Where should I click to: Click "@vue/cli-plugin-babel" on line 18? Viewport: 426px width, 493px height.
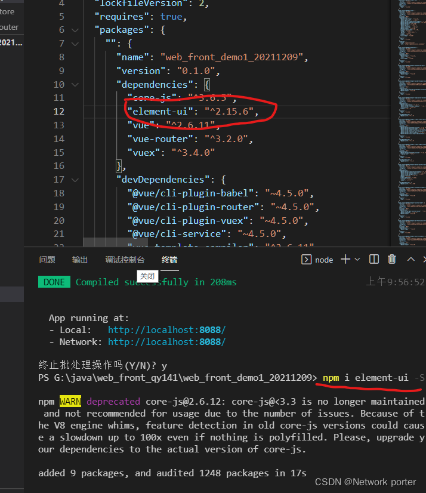(190, 193)
